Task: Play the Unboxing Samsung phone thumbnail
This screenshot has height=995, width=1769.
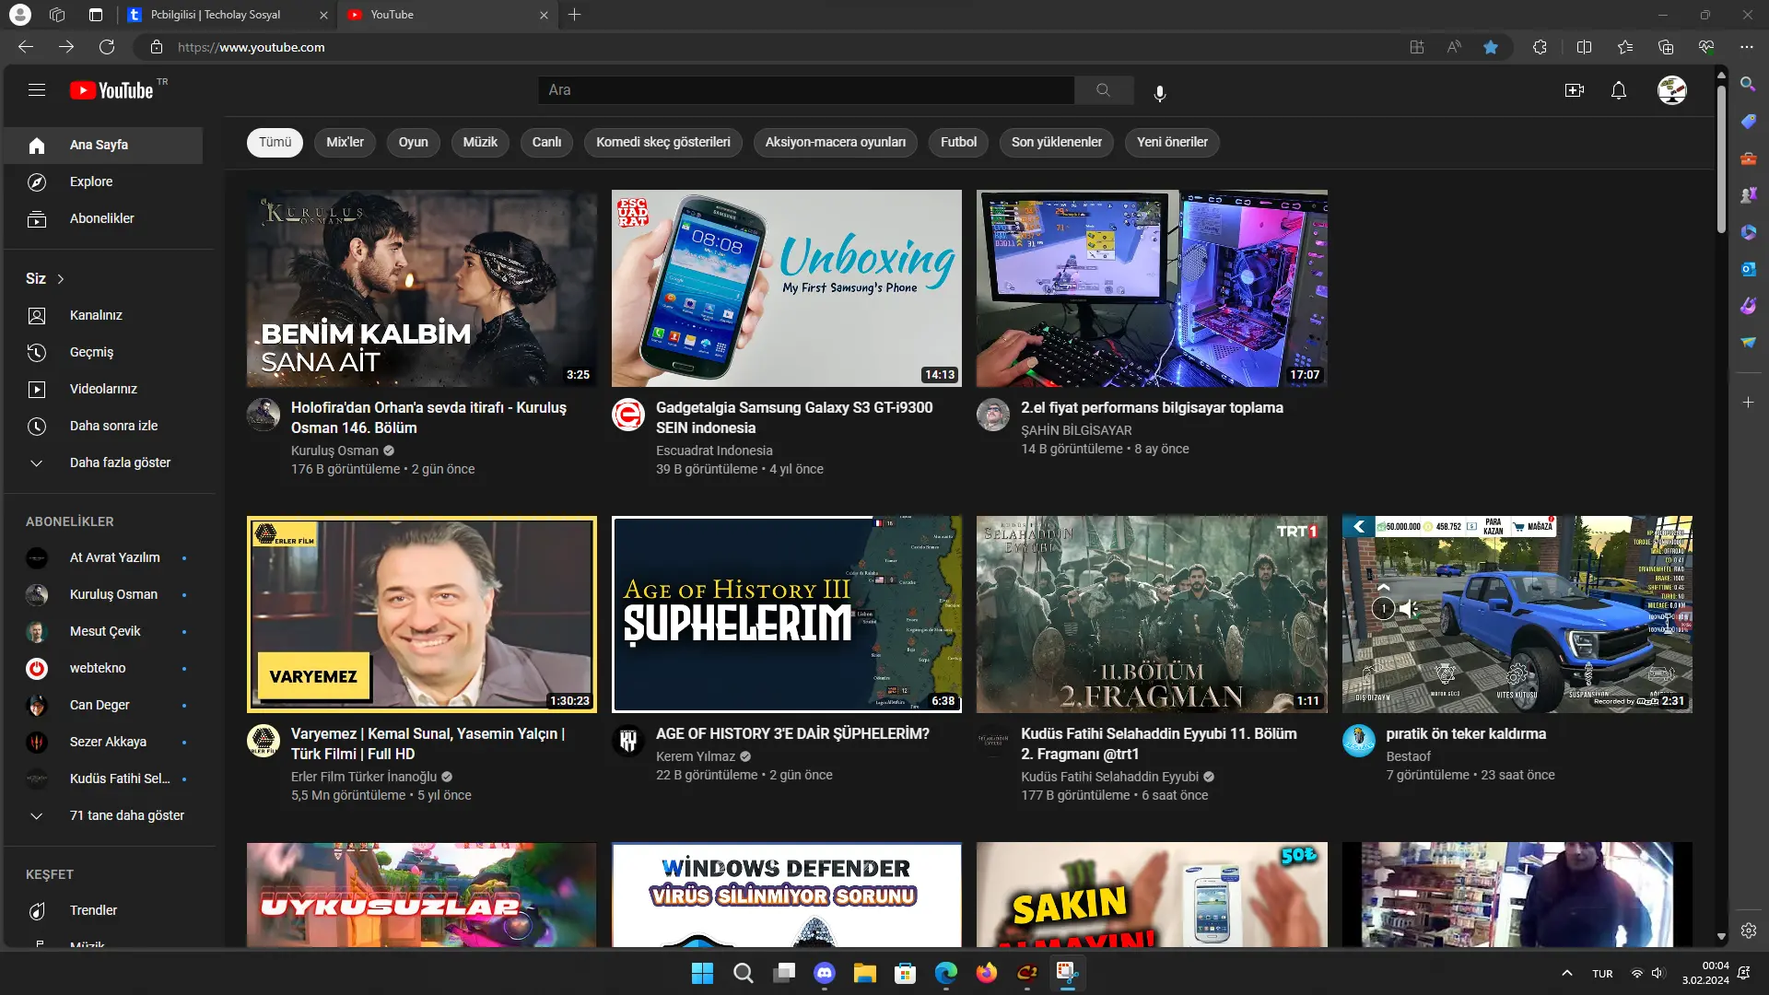Action: point(787,288)
